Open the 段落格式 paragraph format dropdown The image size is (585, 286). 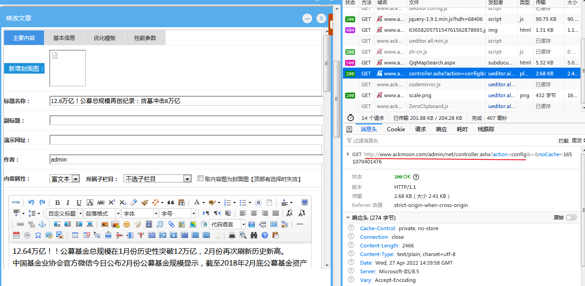click(102, 213)
